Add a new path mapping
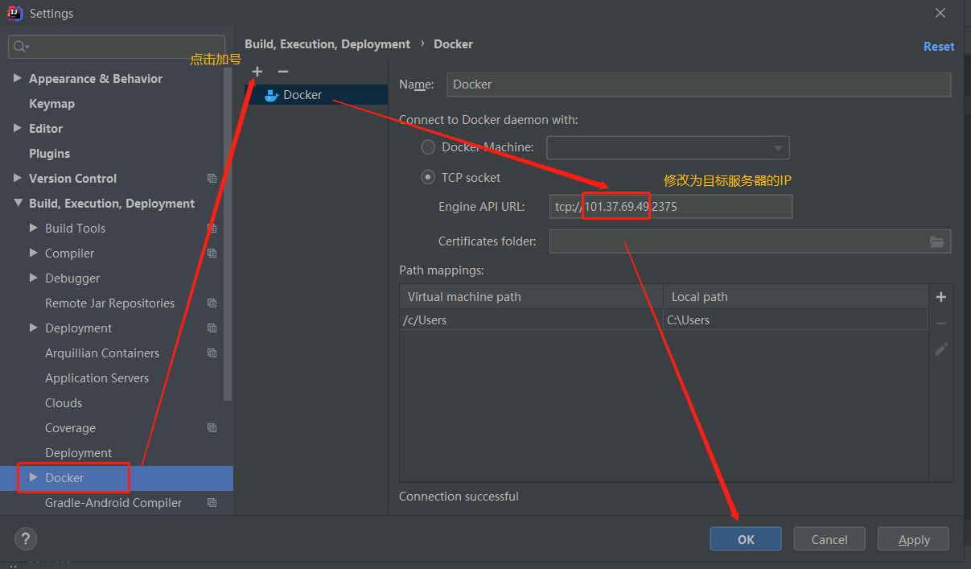 pyautogui.click(x=941, y=297)
